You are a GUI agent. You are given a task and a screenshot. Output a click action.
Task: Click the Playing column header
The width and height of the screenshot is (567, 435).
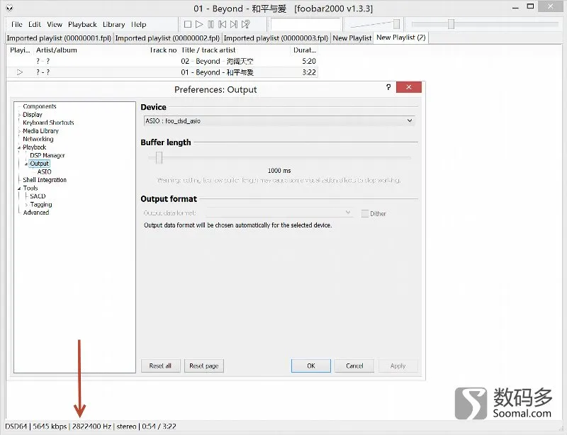click(20, 50)
